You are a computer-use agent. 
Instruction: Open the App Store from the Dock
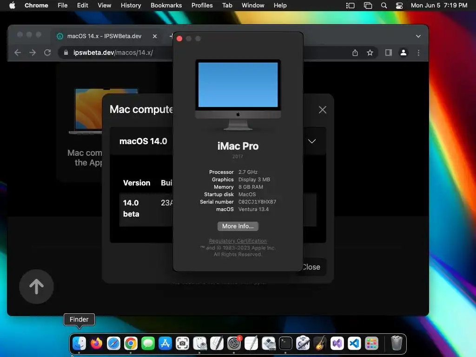click(x=165, y=344)
